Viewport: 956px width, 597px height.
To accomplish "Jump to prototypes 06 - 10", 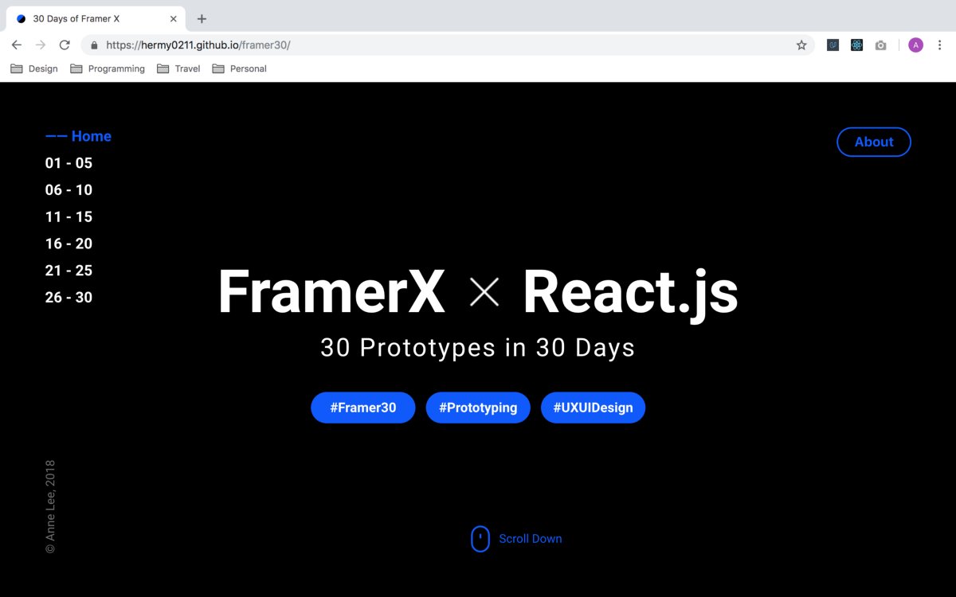I will point(69,190).
